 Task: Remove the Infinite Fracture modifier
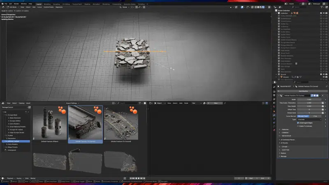[323, 95]
